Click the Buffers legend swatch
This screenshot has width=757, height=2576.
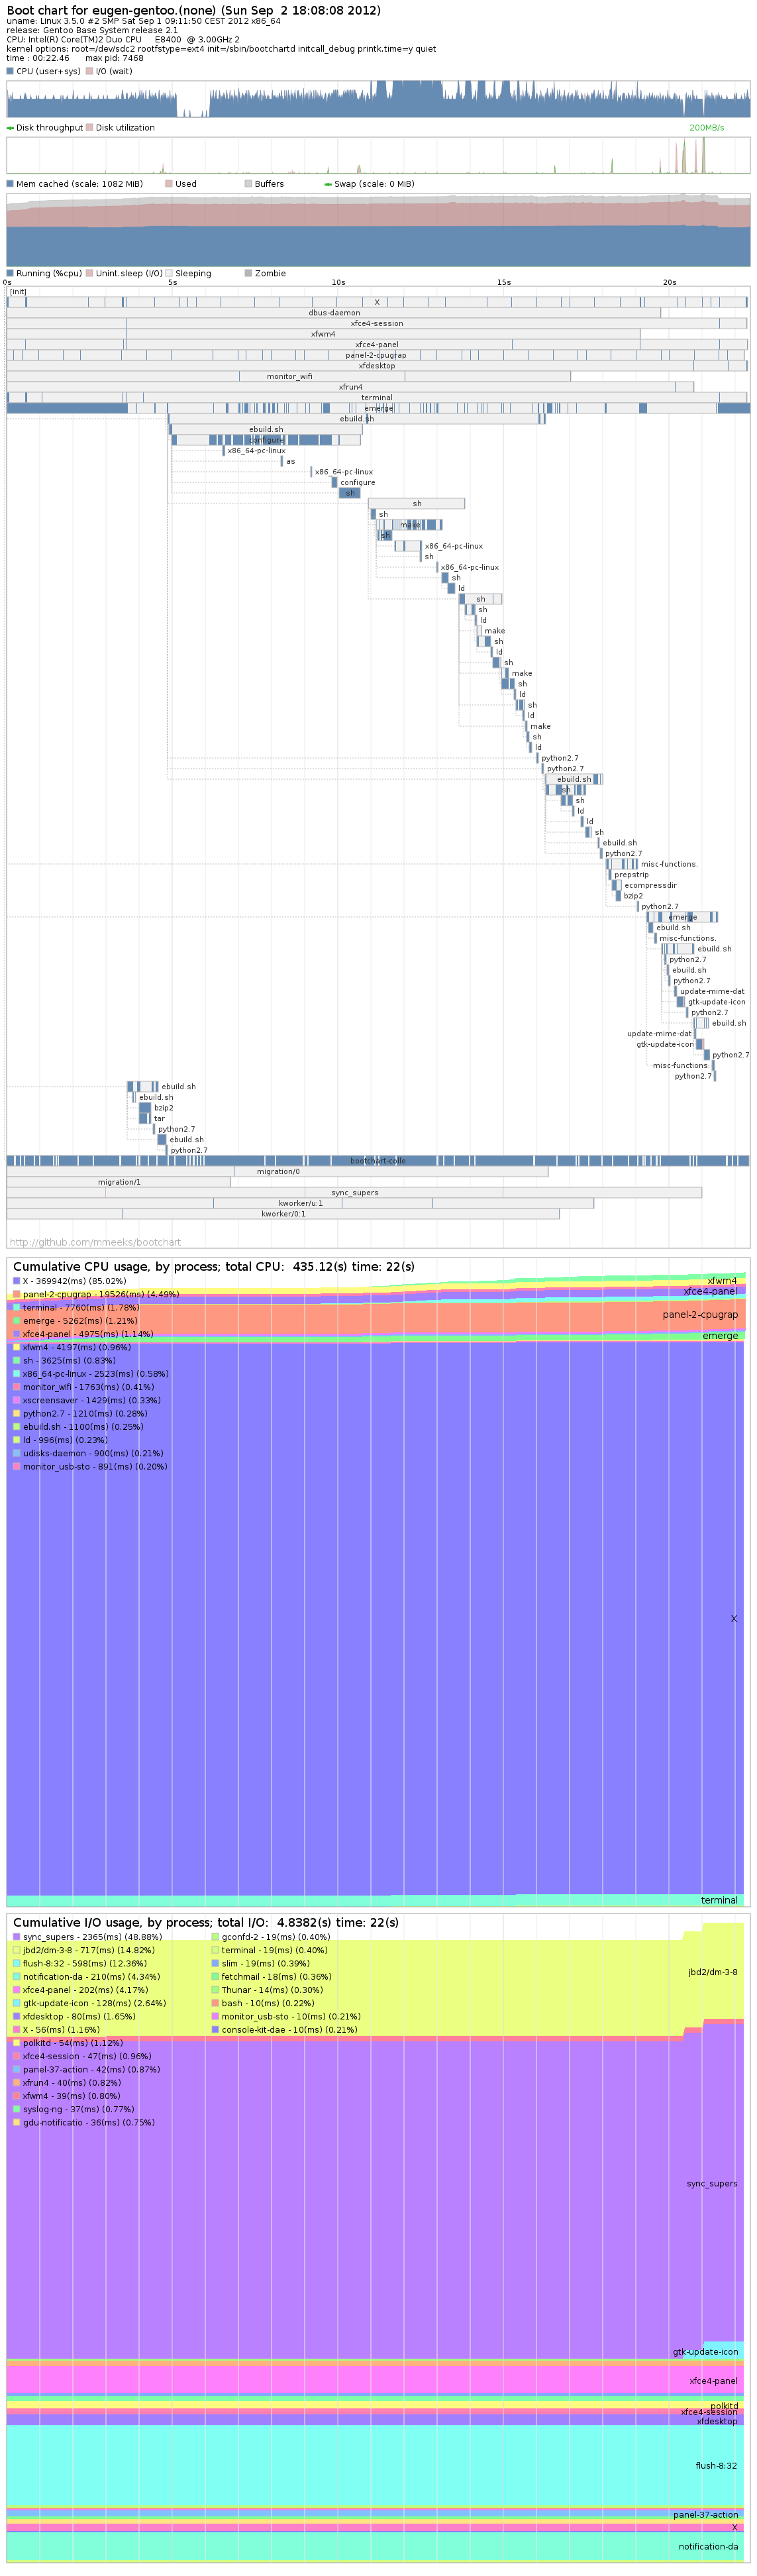(248, 183)
